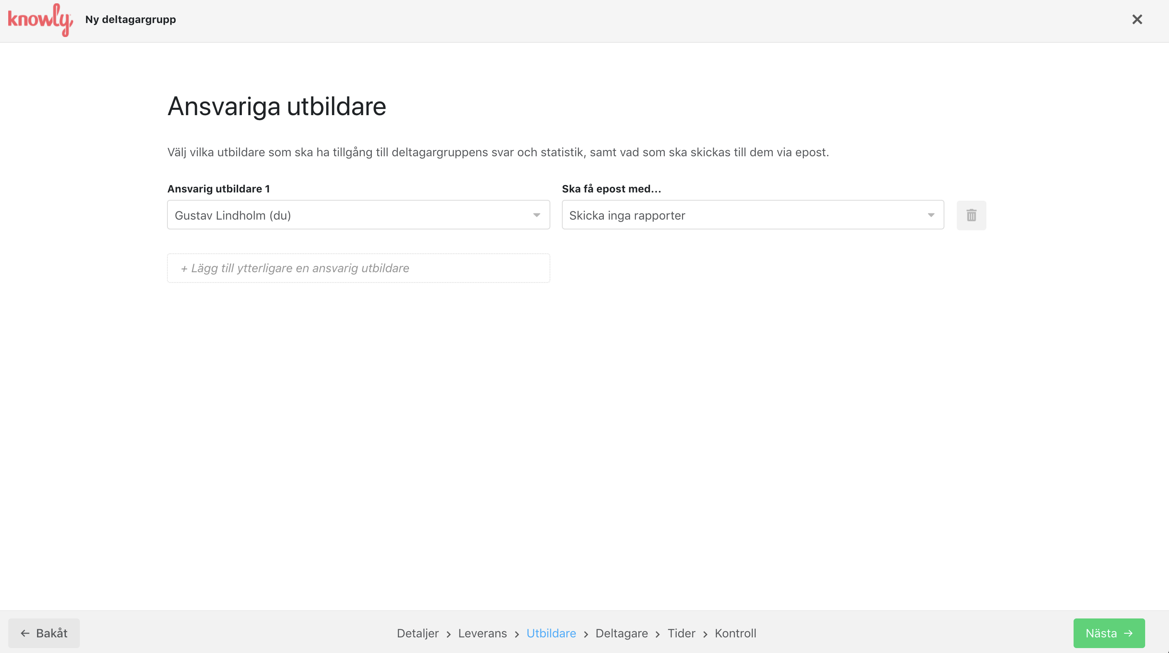The width and height of the screenshot is (1169, 653).
Task: Delete responsible trainer 1 with trash icon
Action: (971, 215)
